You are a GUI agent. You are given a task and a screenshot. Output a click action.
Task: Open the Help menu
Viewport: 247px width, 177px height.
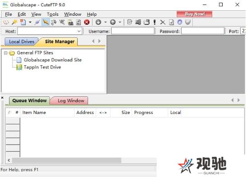tap(92, 14)
